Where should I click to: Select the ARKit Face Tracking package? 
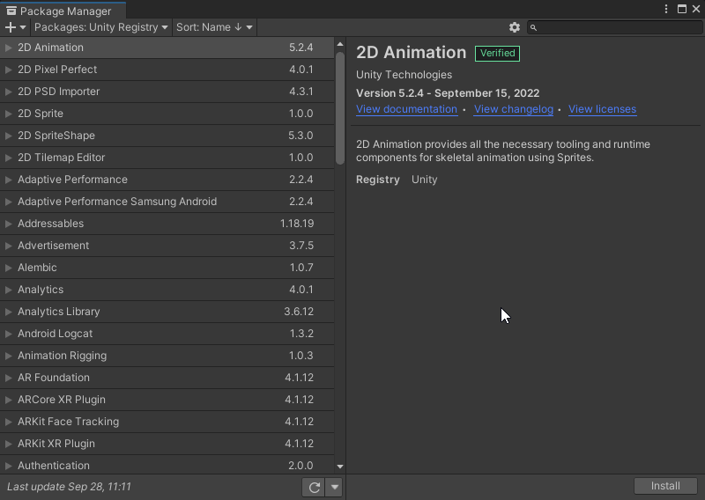point(167,422)
